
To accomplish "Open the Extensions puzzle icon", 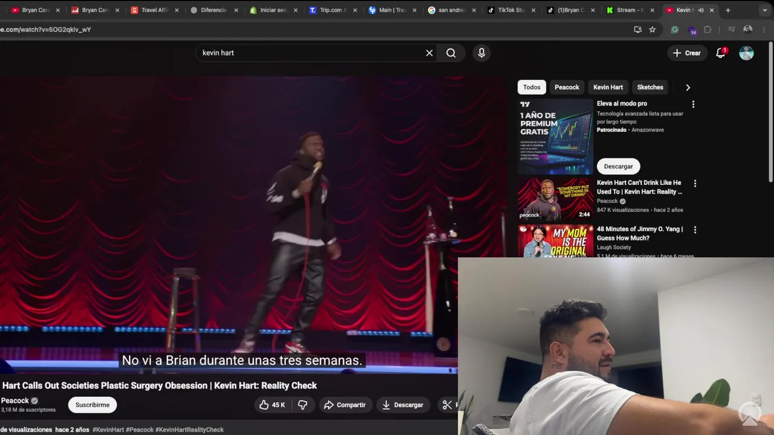I will point(707,30).
